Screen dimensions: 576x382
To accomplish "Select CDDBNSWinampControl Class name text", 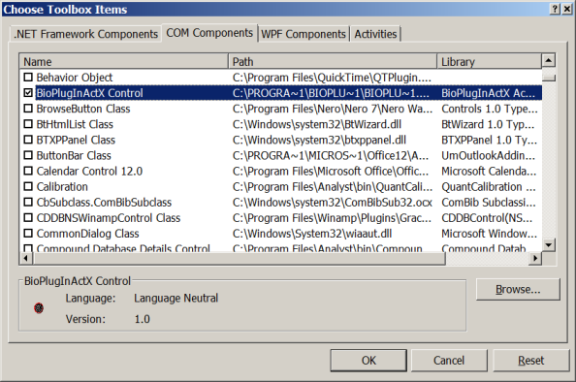I will point(109,218).
